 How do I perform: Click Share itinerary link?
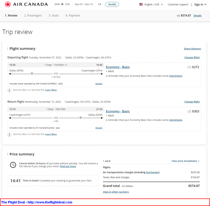tap(192, 49)
